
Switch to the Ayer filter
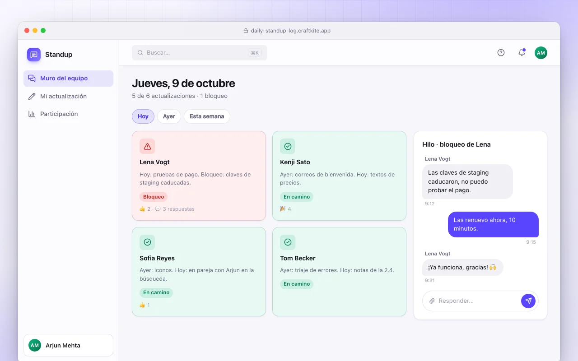[x=169, y=116]
